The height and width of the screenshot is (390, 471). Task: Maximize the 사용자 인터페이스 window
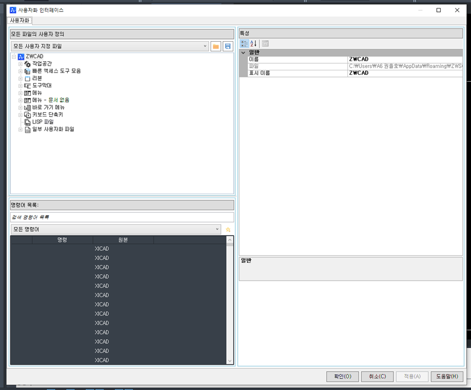click(438, 10)
